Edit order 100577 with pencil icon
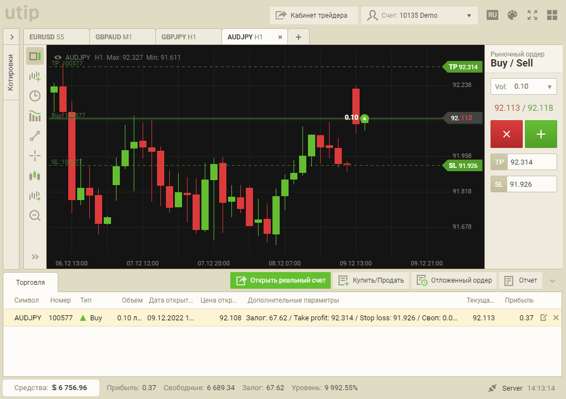Viewport: 566px width, 399px height. (543, 318)
